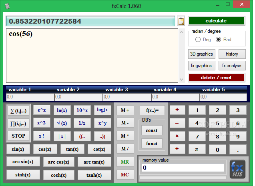Click the M * memory button
Image resolution: width=255 pixels, height=186 pixels.
click(x=125, y=136)
